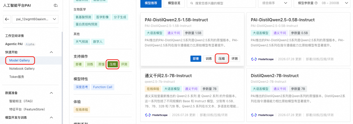Viewport: 353px width, 124px height.
Task: Collapse the 模型开发与训练 section
Action: [x=51, y=118]
